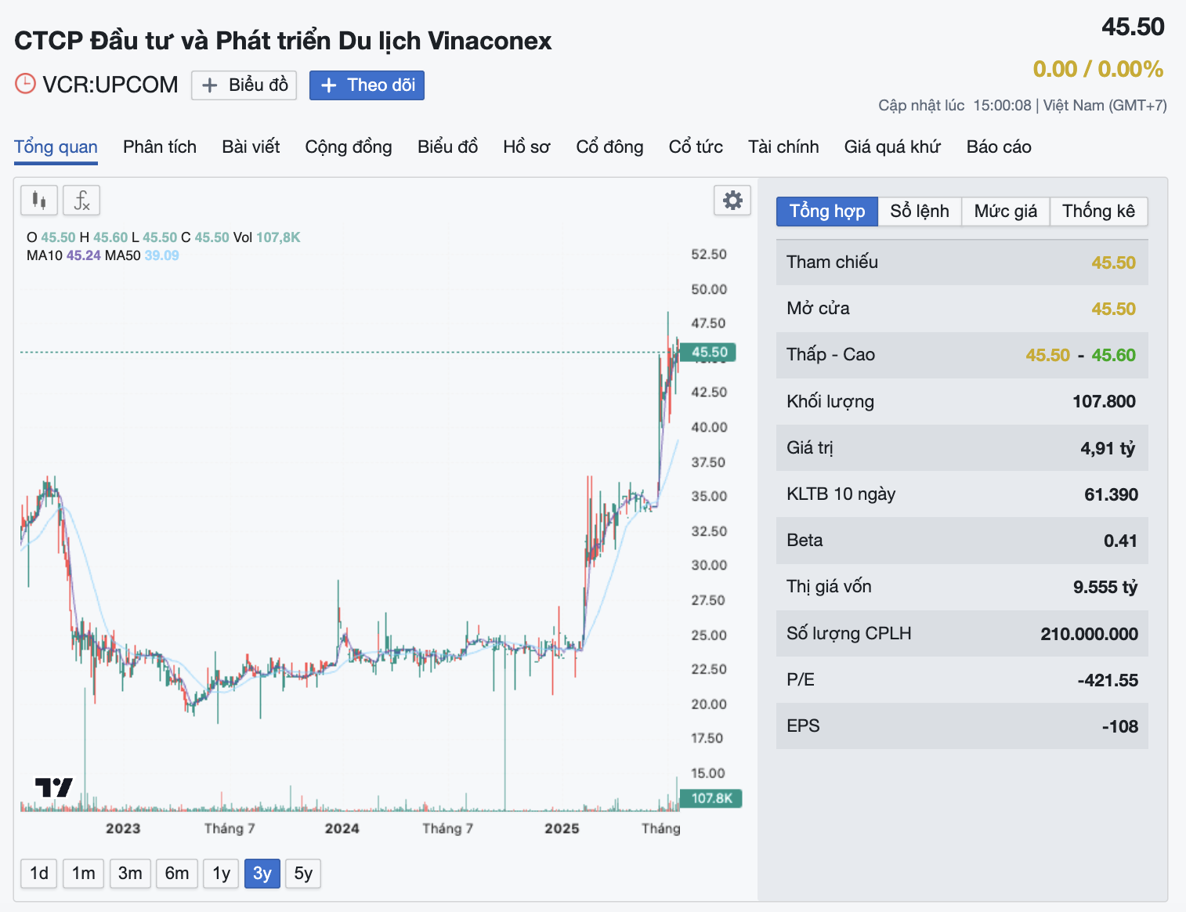
Task: Click the 45.50 price label on axis
Action: tap(708, 353)
